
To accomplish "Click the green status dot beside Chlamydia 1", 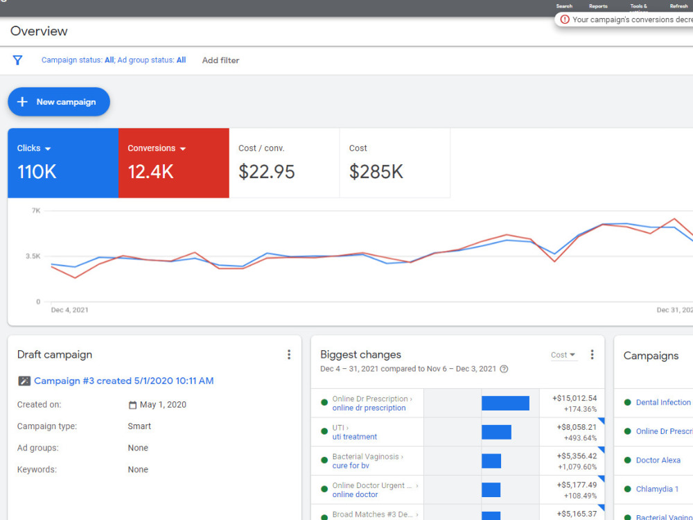I will [x=627, y=489].
